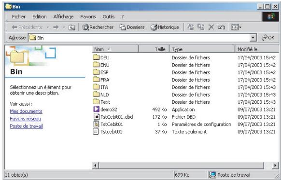Viewport: 281px width, 180px height.
Task: Open the Favoris menu
Action: (88, 17)
